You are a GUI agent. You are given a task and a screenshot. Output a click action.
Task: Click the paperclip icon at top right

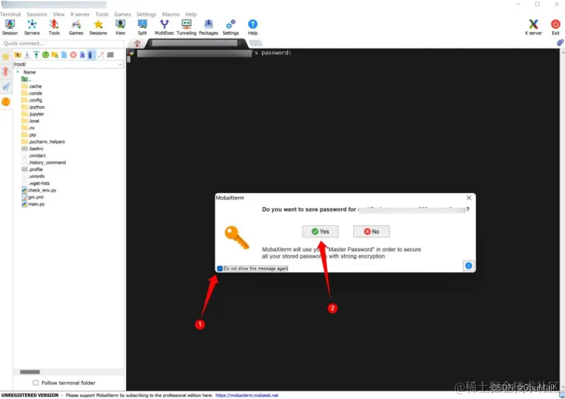coord(560,42)
